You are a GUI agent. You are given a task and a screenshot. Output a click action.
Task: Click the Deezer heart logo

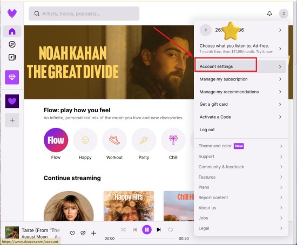click(x=12, y=13)
